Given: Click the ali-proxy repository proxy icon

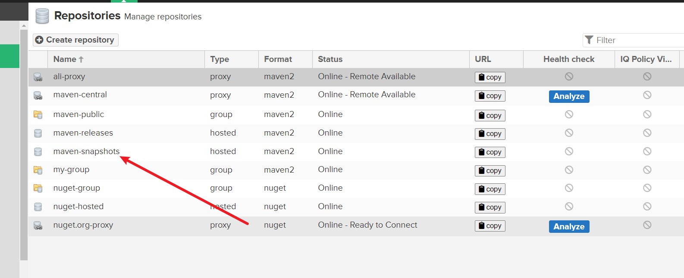Looking at the screenshot, I should point(38,77).
